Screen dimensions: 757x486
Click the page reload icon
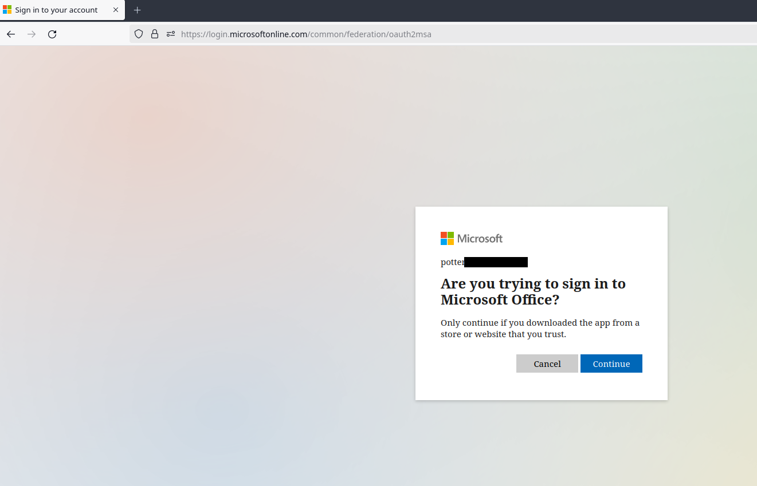pyautogui.click(x=52, y=34)
